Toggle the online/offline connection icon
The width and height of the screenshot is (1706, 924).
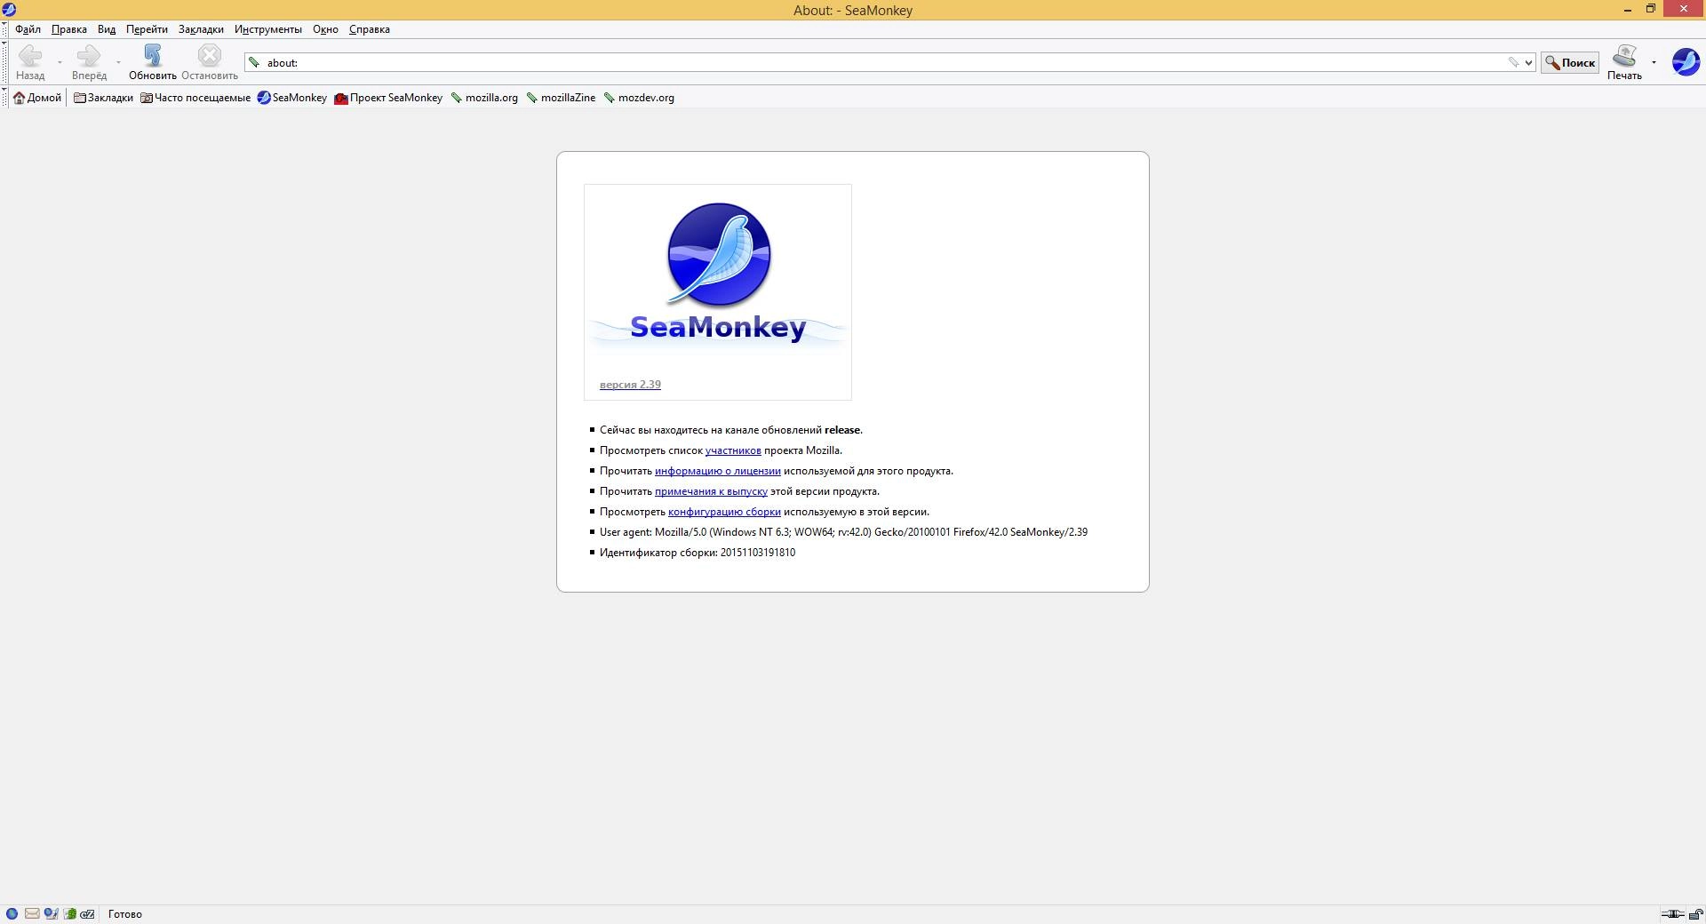click(x=1673, y=913)
